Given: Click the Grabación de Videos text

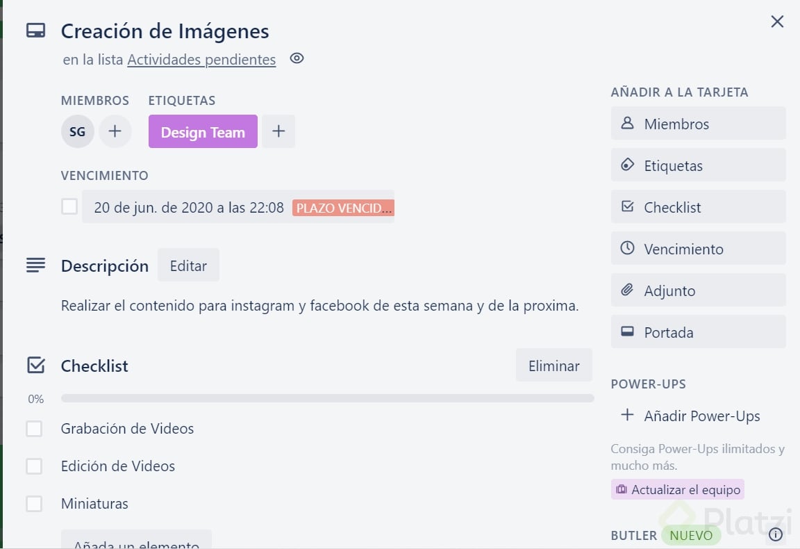Looking at the screenshot, I should pyautogui.click(x=128, y=429).
